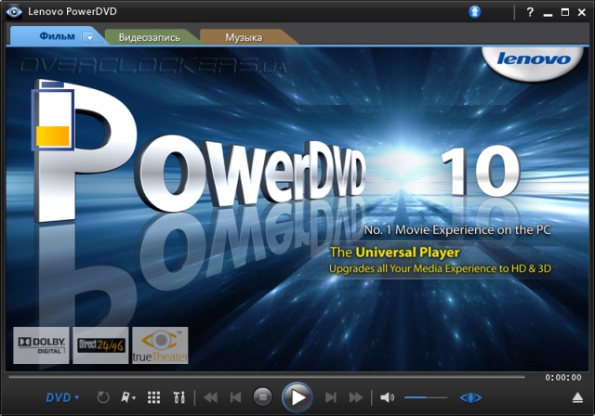Open the help question mark
Image resolution: width=595 pixels, height=416 pixels.
click(x=530, y=12)
